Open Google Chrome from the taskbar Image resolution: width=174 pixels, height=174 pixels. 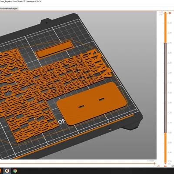[x=15, y=171]
